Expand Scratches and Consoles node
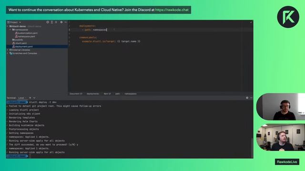The height and width of the screenshot is (171, 305). pyautogui.click(x=8, y=53)
